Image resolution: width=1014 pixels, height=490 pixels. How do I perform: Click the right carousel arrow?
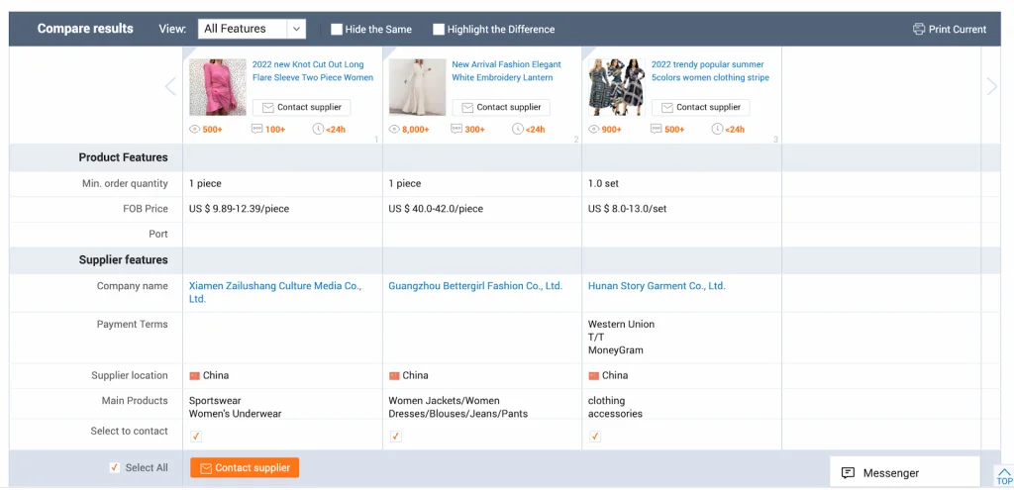tap(992, 87)
